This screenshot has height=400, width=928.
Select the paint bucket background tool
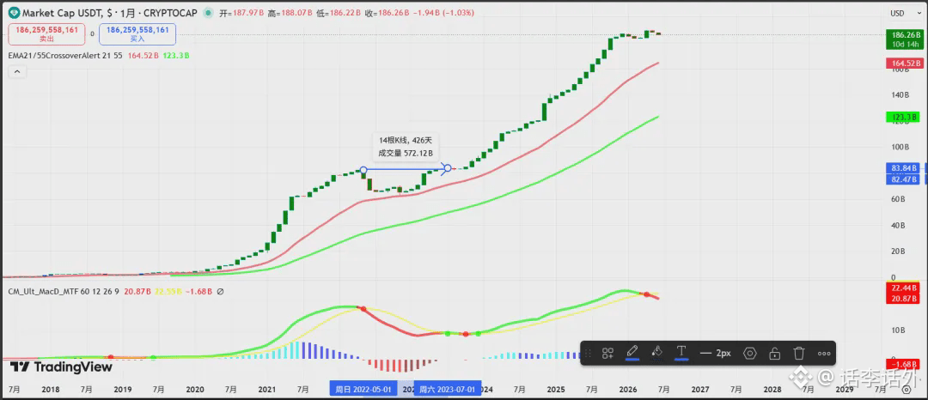tap(656, 353)
